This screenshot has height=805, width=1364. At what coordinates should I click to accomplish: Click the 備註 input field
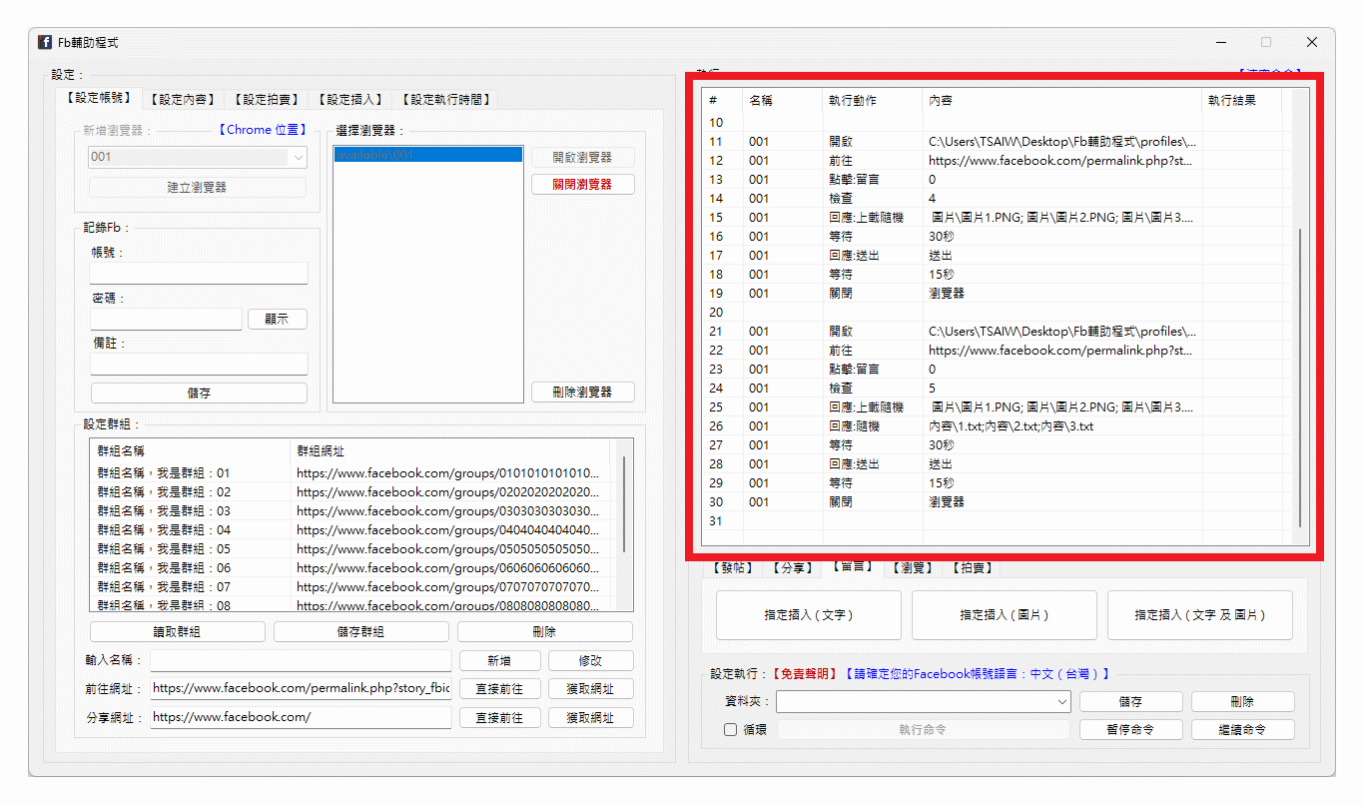click(x=199, y=364)
